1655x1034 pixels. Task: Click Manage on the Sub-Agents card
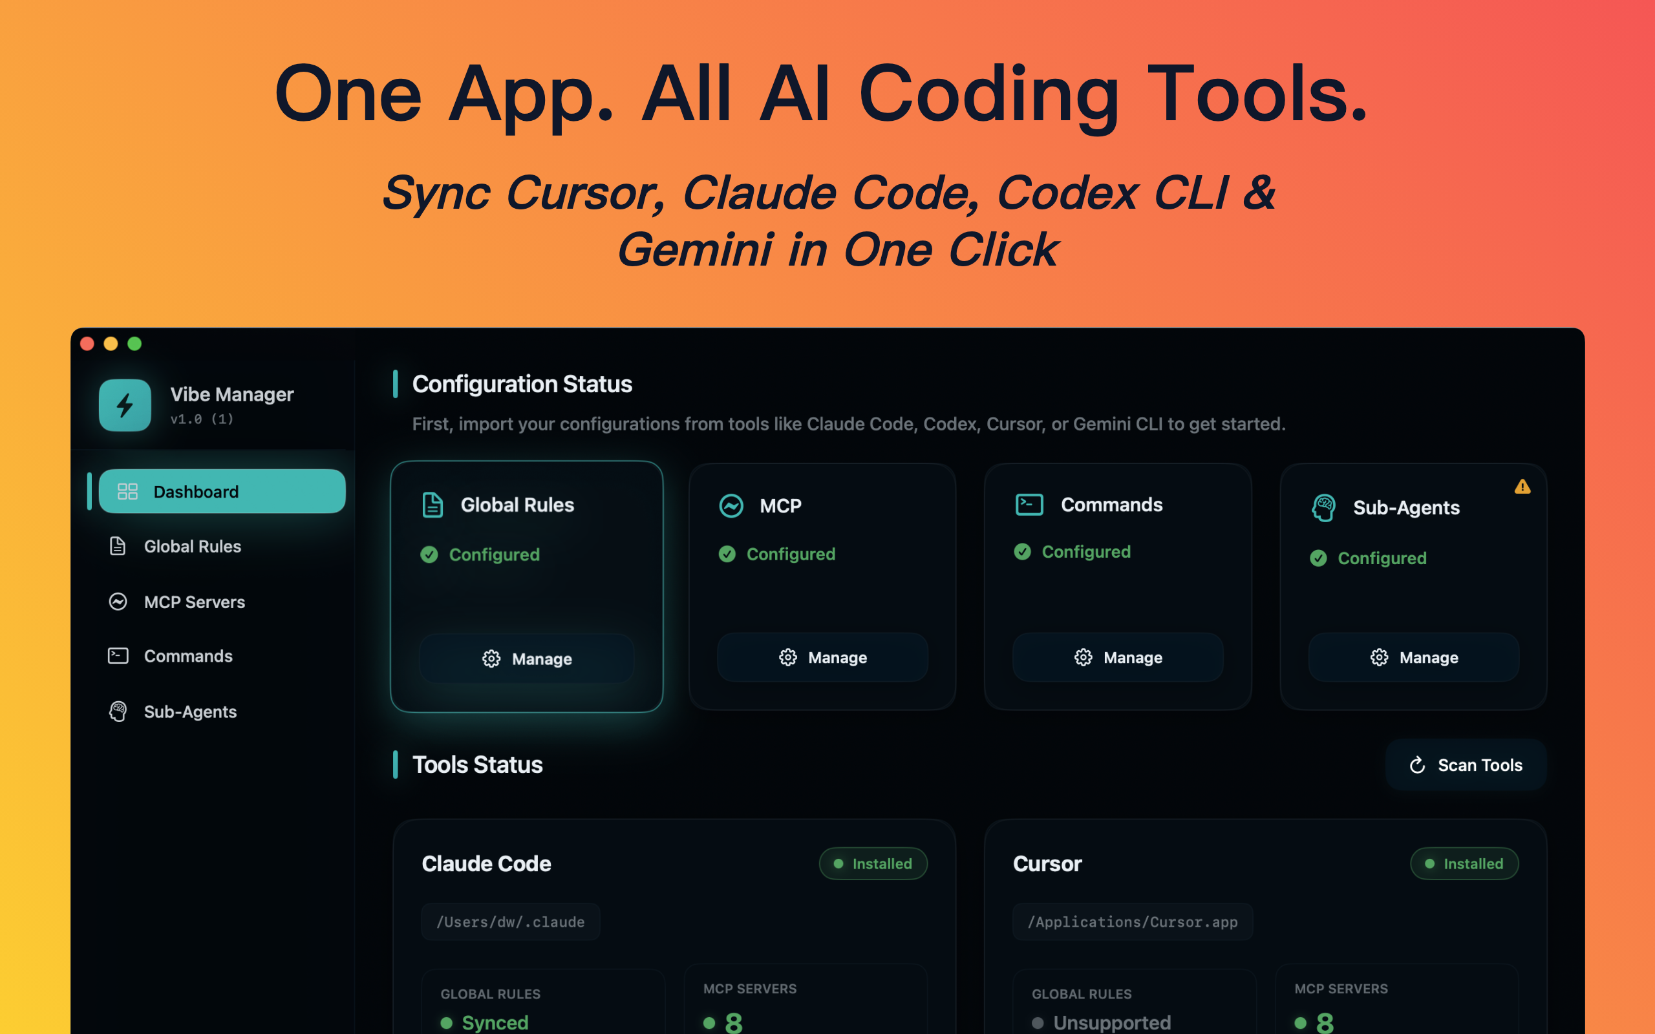[1414, 657]
